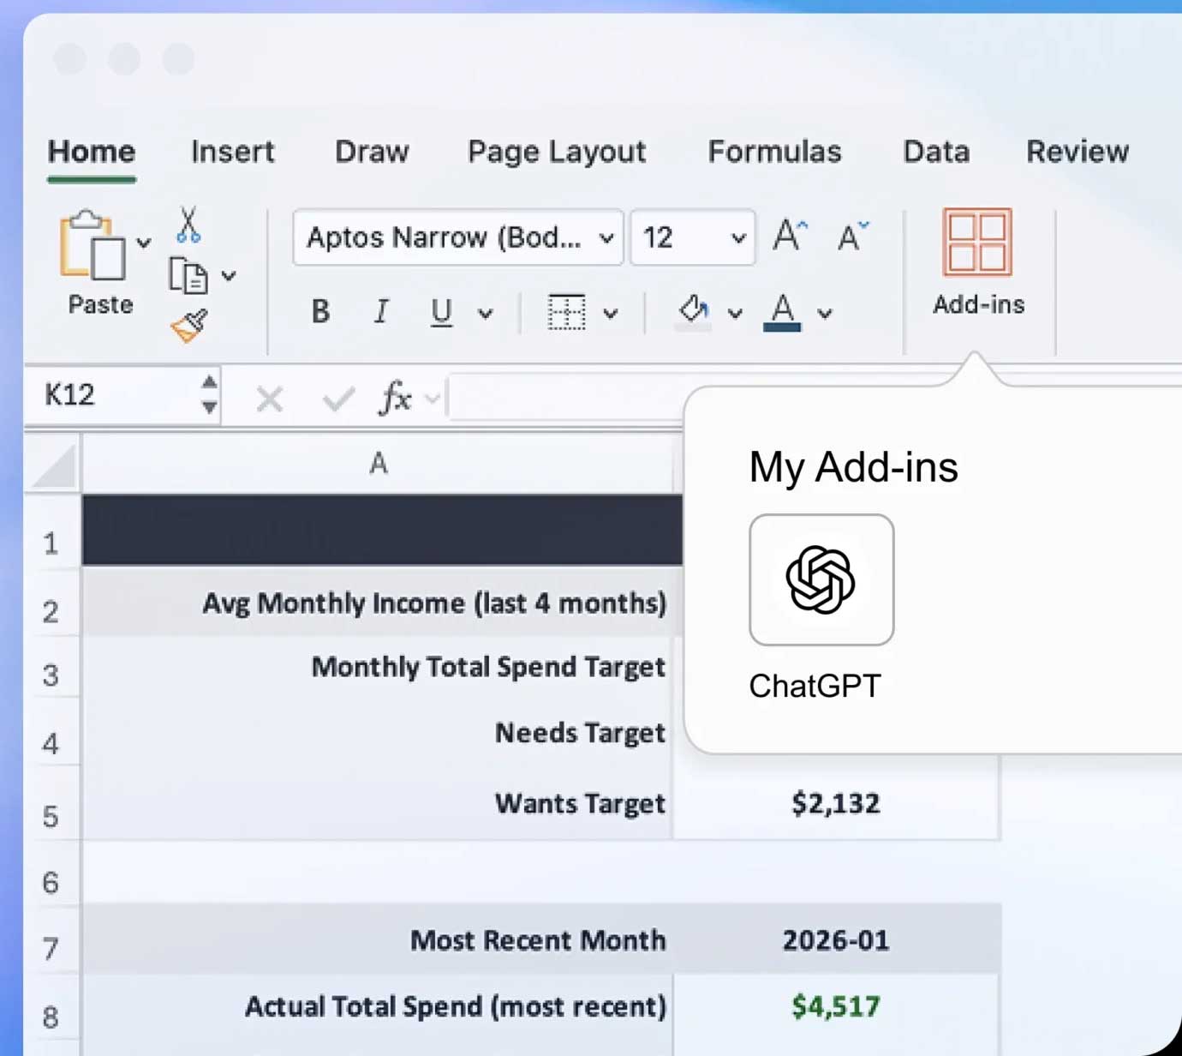This screenshot has height=1056, width=1182.
Task: Open the Data tab
Action: pyautogui.click(x=936, y=152)
